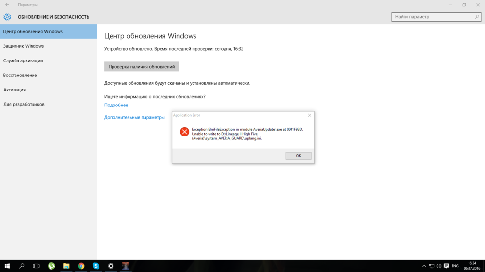Viewport: 485px width, 272px height.
Task: Click the taskbar search magnifier icon
Action: pyautogui.click(x=22, y=266)
